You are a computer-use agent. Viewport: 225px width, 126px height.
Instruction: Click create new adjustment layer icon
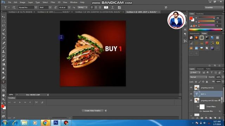(206, 118)
